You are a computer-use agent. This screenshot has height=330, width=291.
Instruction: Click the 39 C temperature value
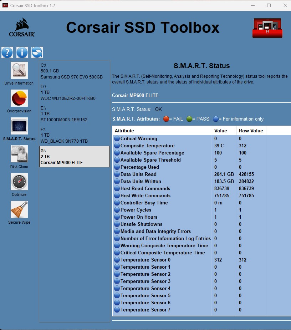pos(219,146)
